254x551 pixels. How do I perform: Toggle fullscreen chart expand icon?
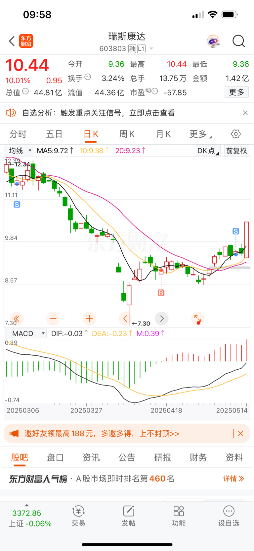(198, 319)
